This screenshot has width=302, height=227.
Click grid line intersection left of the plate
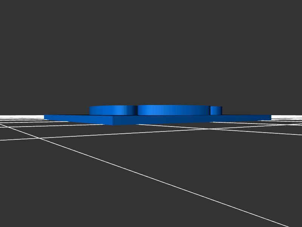(x=40, y=138)
